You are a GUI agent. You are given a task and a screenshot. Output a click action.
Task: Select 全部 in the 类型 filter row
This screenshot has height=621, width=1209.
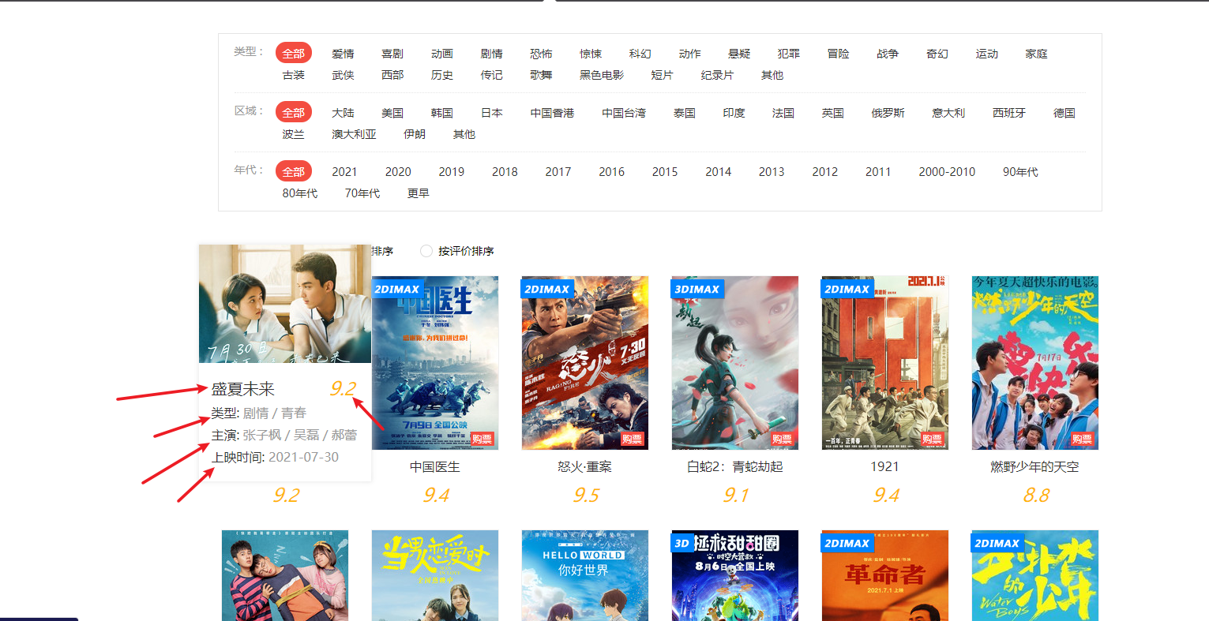294,54
